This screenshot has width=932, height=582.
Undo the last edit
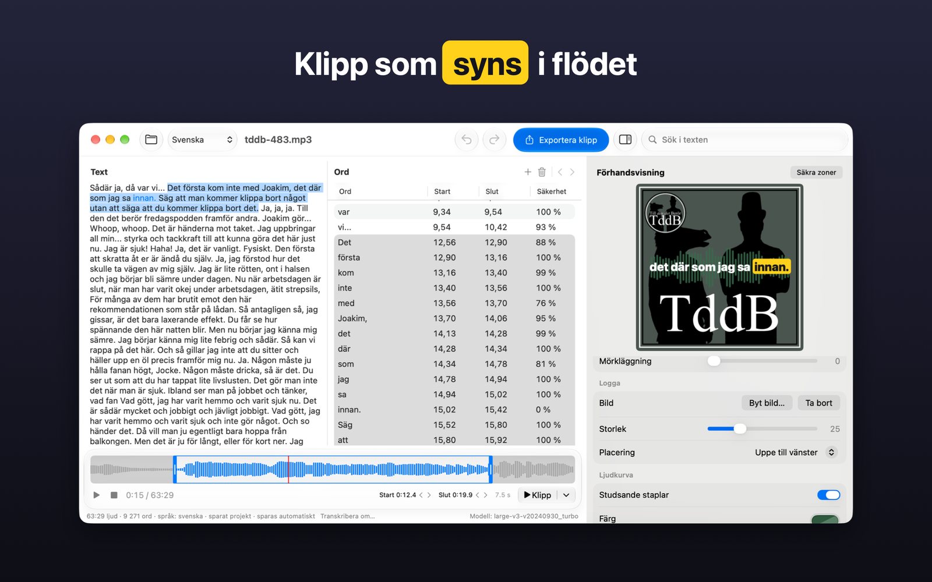pos(467,140)
